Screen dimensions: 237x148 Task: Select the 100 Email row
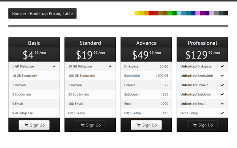click(x=90, y=104)
